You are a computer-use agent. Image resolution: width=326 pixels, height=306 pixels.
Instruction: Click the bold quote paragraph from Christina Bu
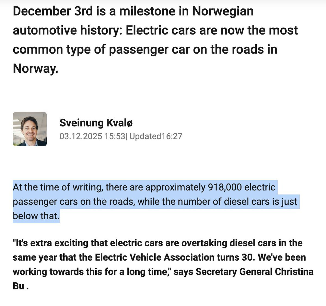tap(163, 264)
